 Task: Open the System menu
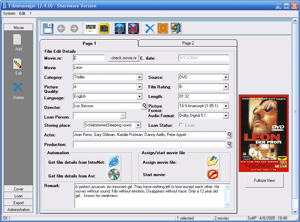coord(9,13)
